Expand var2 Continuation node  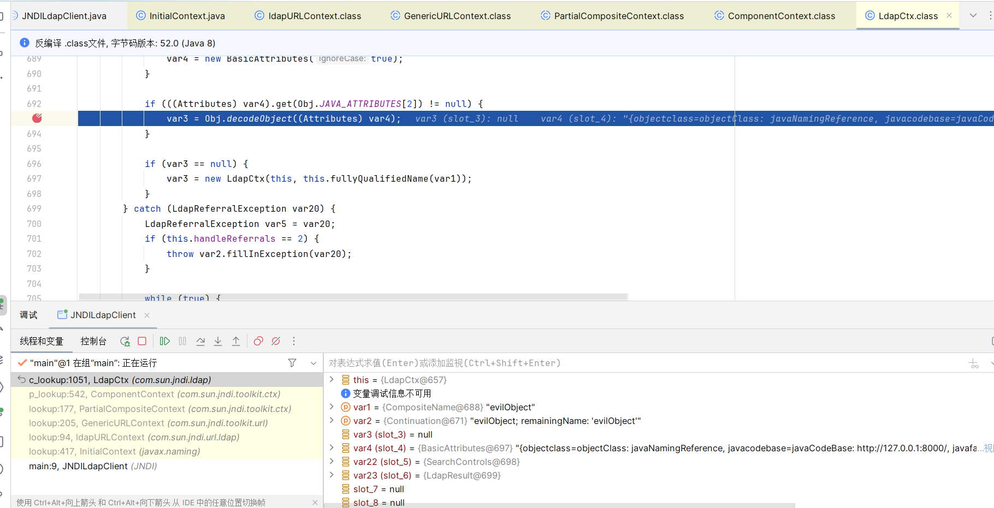[x=332, y=420]
